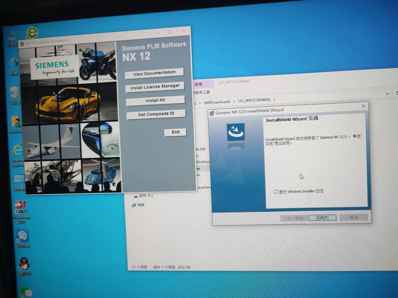
Task: Maximize the NX 12 Software Installation window
Action: (170, 32)
